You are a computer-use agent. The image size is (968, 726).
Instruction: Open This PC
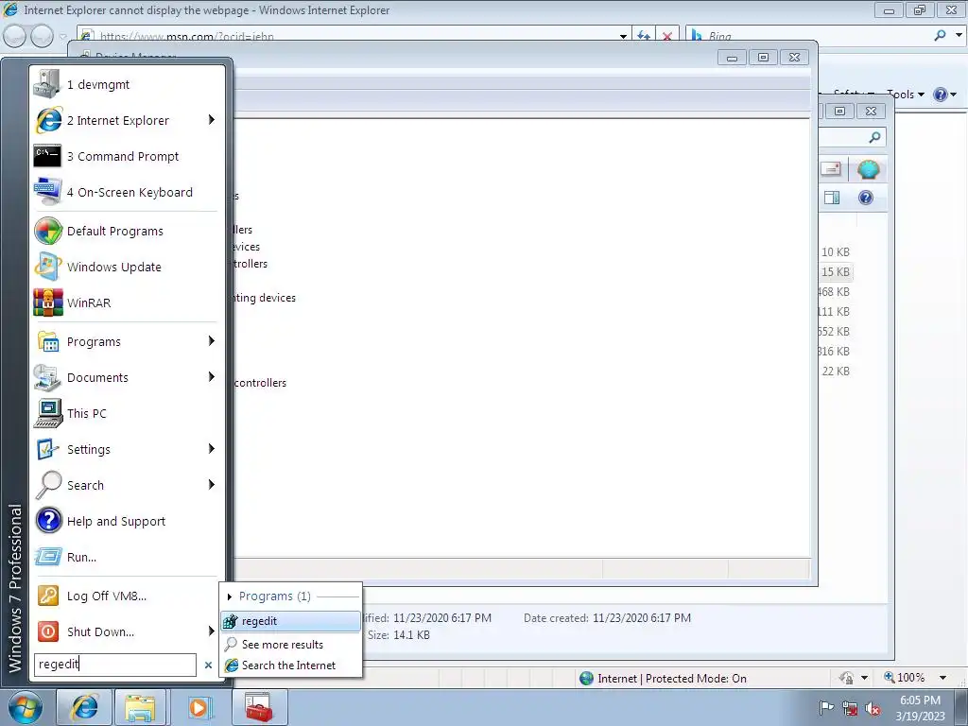click(x=128, y=413)
